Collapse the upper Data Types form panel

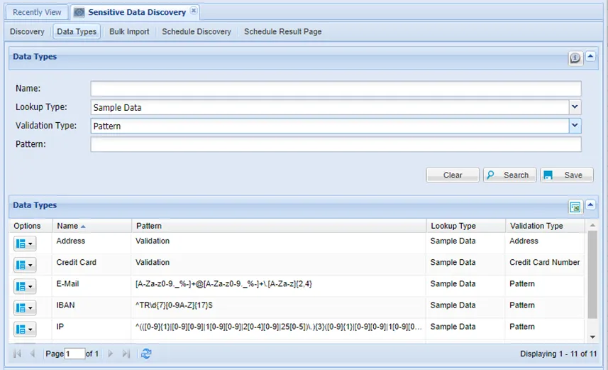[590, 57]
